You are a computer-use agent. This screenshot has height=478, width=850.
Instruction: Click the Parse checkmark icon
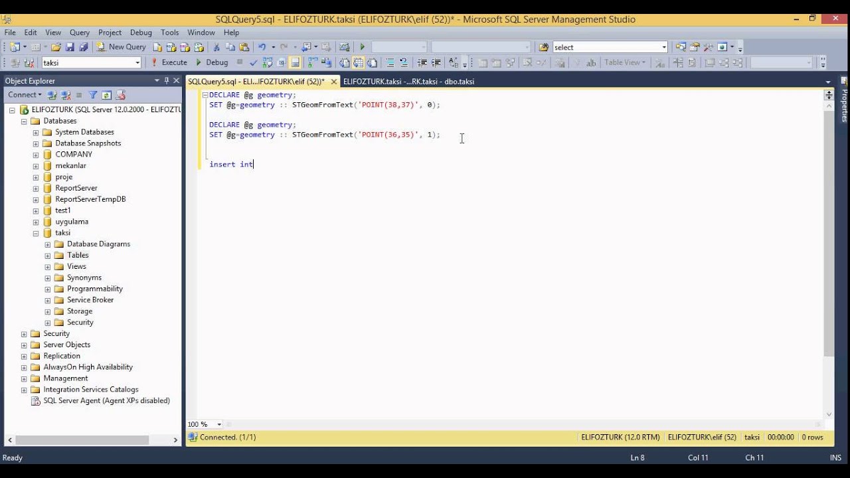pyautogui.click(x=254, y=62)
